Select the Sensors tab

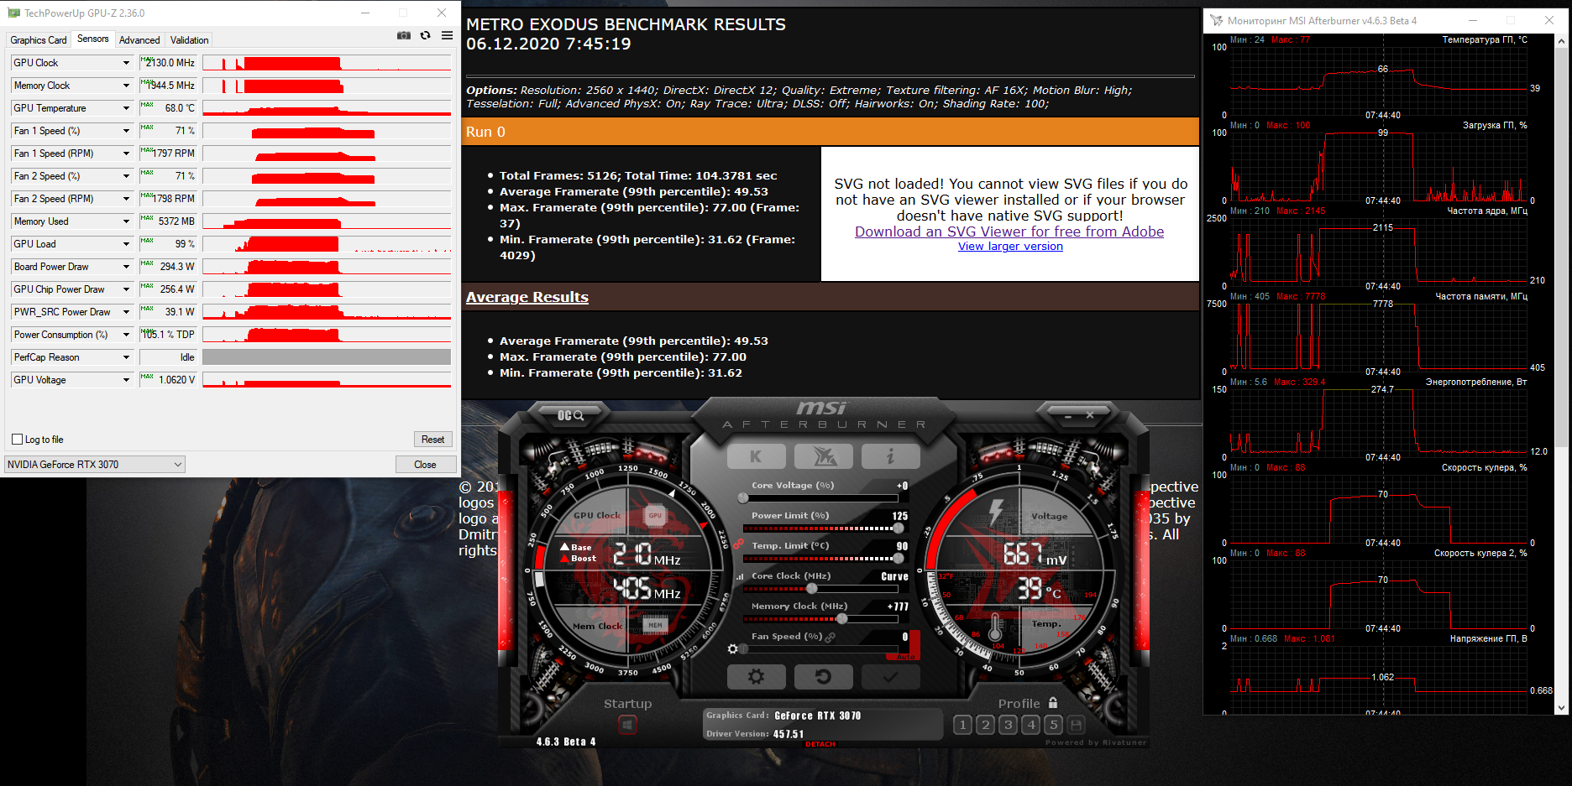(x=93, y=39)
